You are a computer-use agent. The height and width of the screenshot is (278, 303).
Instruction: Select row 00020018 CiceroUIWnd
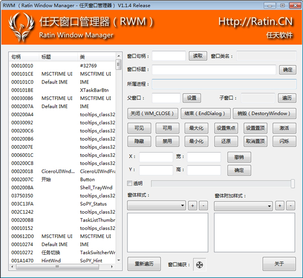point(62,171)
